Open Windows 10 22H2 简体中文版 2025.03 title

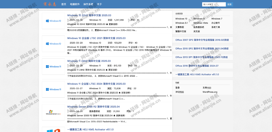pyautogui.click(x=89, y=15)
